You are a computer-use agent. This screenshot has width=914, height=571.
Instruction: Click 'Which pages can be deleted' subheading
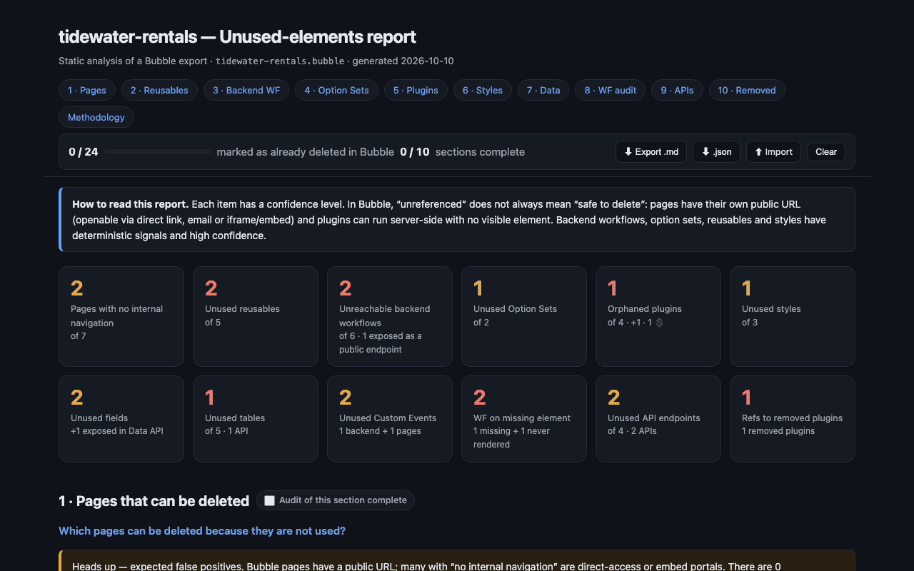click(x=202, y=531)
